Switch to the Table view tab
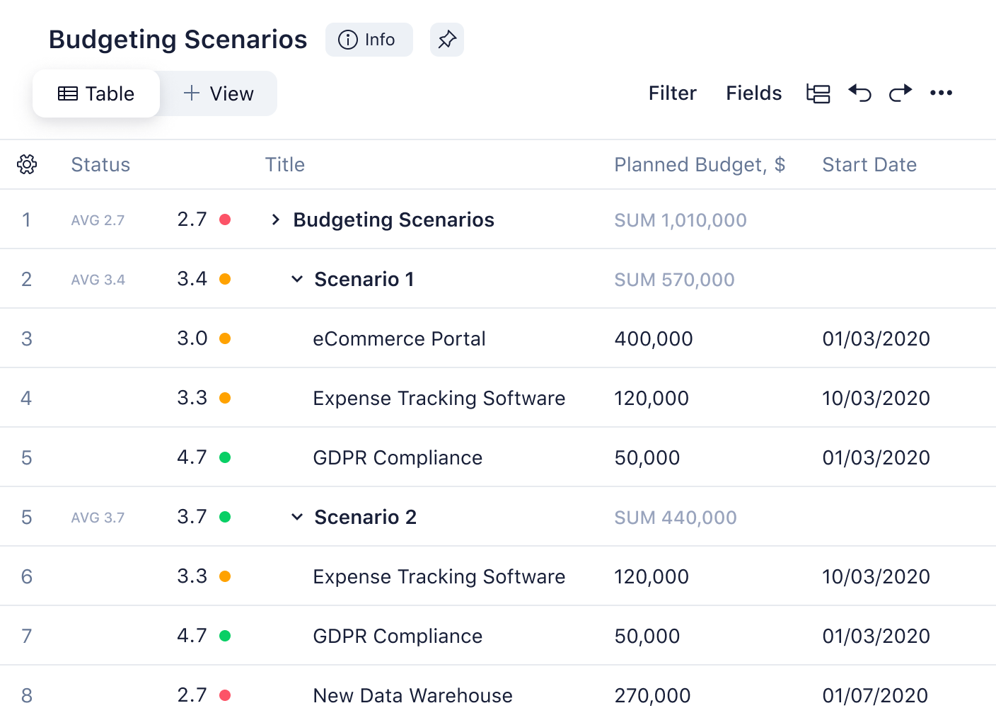 click(x=96, y=93)
